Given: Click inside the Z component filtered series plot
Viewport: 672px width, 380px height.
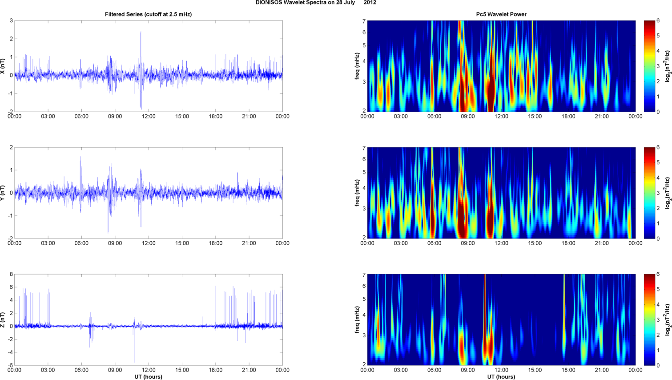Looking at the screenshot, I should click(149, 319).
